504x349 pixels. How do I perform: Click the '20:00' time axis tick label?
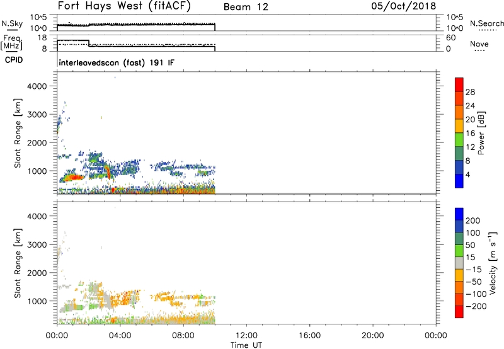coord(373,336)
